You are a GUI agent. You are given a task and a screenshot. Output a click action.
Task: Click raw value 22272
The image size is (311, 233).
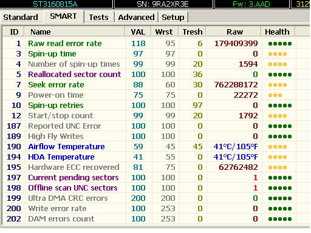(x=245, y=95)
